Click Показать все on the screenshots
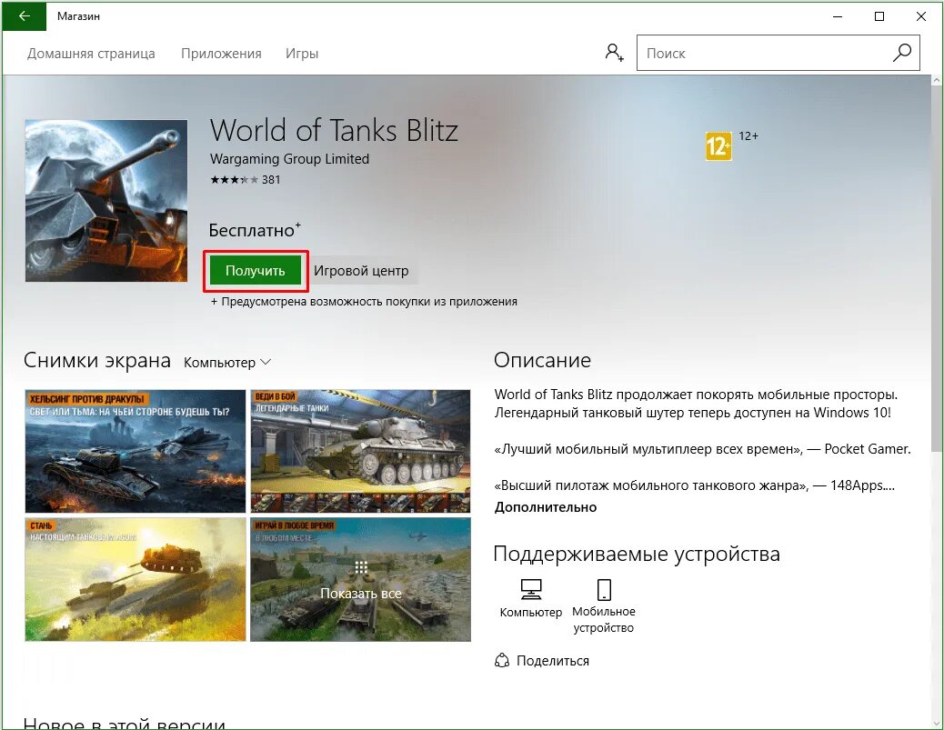 coord(360,579)
